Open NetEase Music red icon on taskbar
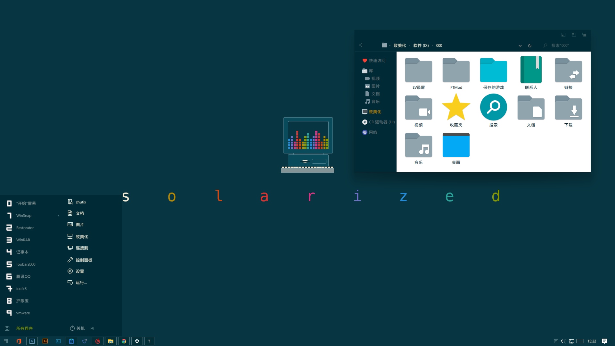 [x=98, y=341]
